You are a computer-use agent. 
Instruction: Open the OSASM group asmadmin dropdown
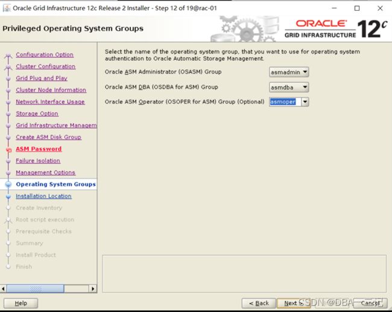pos(289,72)
